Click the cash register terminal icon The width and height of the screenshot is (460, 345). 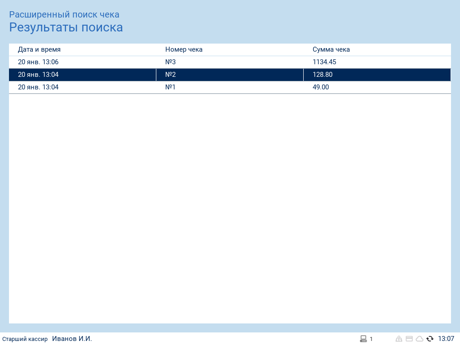tap(363, 339)
